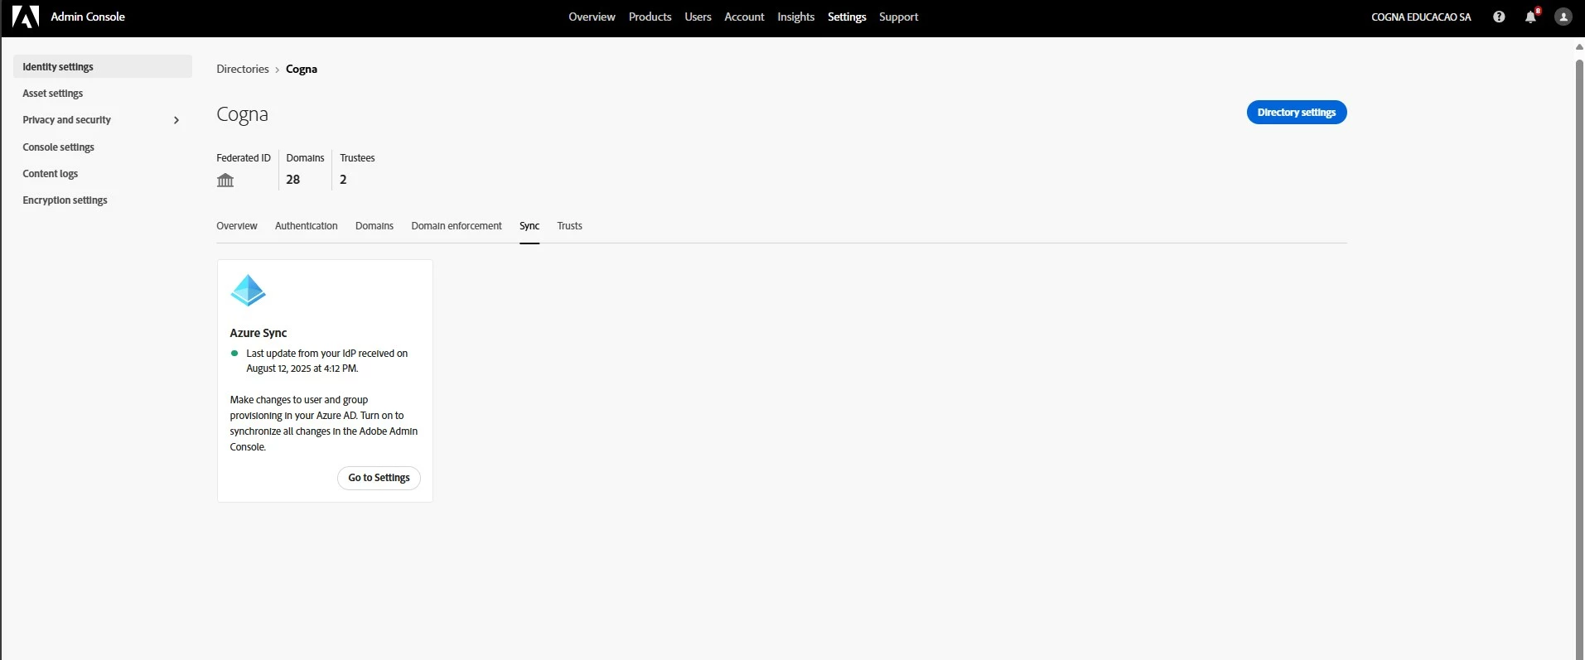The width and height of the screenshot is (1585, 660).
Task: Select Identity settings in sidebar
Action: 103,66
